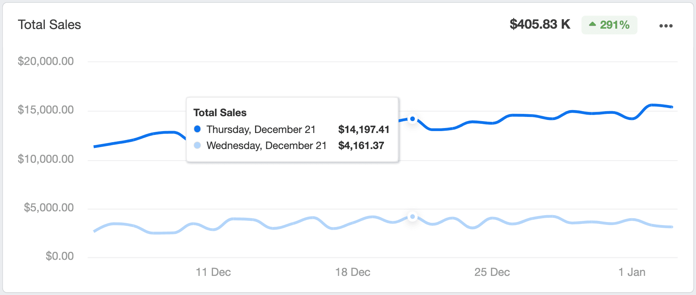This screenshot has height=295, width=696.
Task: Click dark blue legend dot for Thursday, December 21
Action: click(x=197, y=129)
